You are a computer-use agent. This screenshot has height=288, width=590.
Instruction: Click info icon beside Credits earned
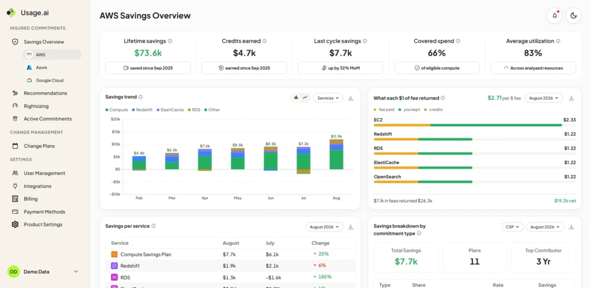pos(264,41)
